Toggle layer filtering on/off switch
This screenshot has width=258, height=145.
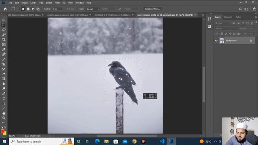point(256,23)
